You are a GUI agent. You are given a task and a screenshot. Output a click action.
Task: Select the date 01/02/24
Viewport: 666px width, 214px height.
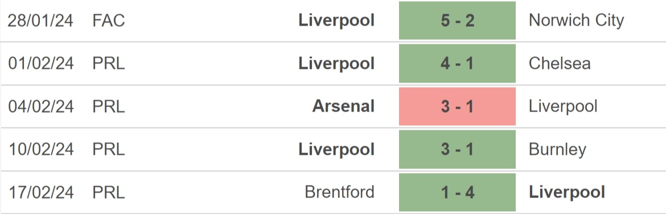(x=40, y=63)
